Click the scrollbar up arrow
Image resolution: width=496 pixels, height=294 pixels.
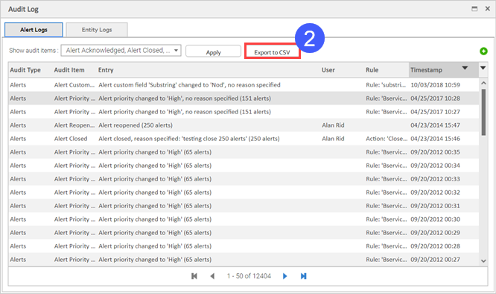483,83
